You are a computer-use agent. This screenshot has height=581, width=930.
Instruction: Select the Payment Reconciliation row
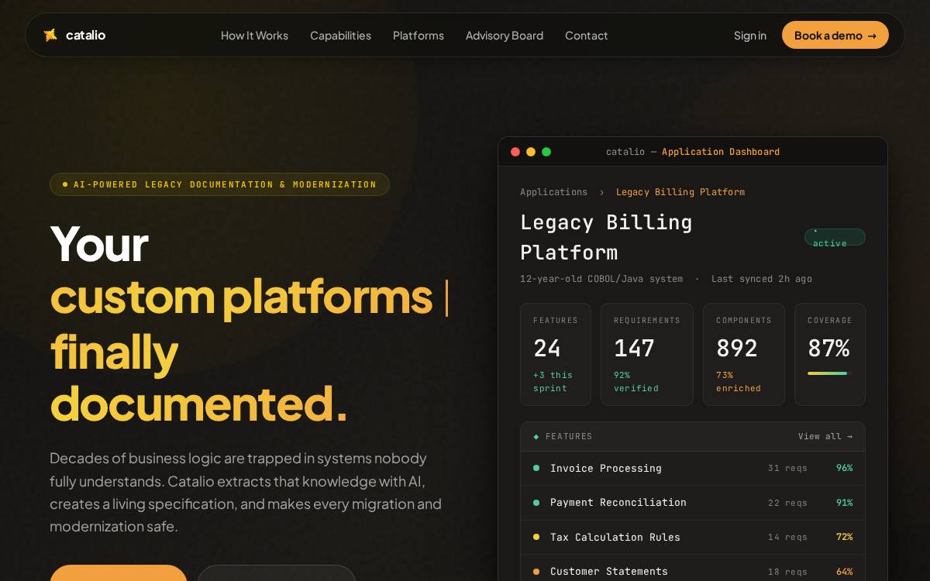tap(693, 503)
